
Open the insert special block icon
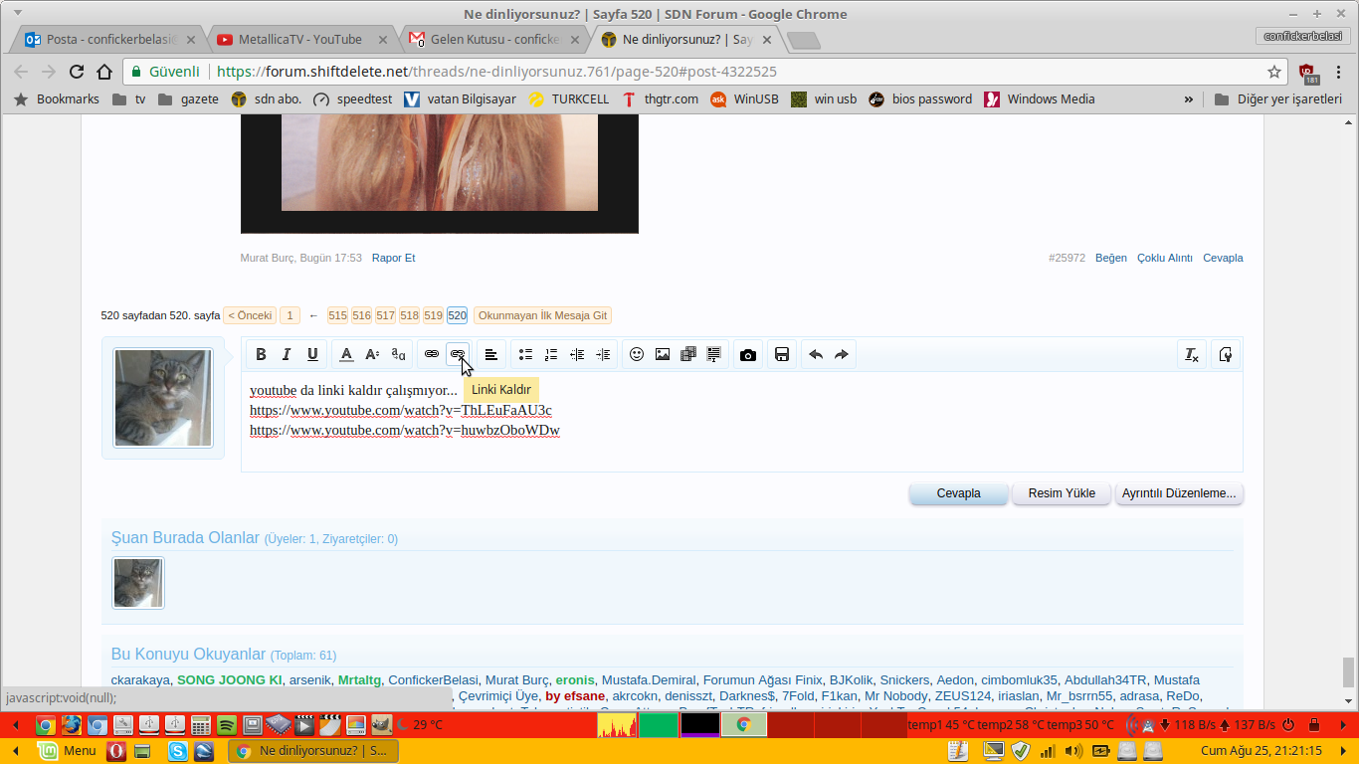(714, 354)
